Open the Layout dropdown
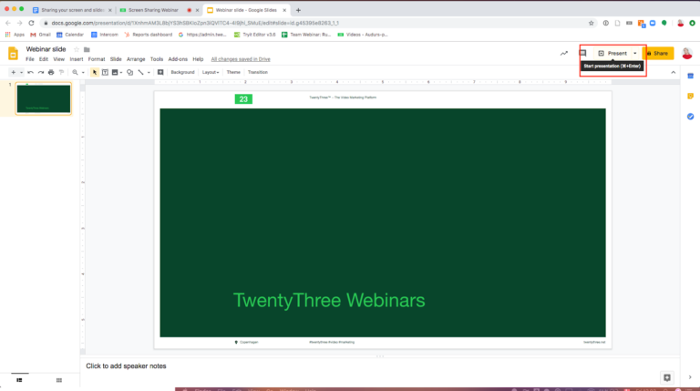This screenshot has width=700, height=391. click(x=211, y=72)
